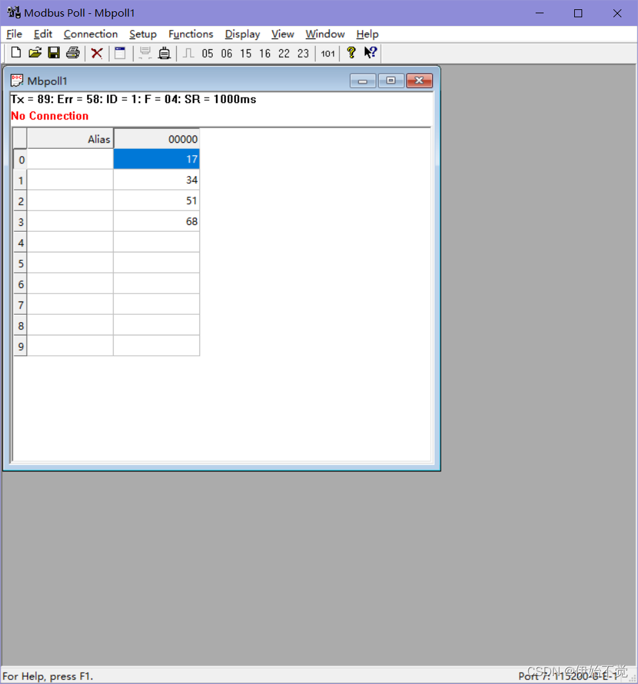Open function 16 write multiple registers
Screen dimensions: 638x684
pyautogui.click(x=265, y=54)
